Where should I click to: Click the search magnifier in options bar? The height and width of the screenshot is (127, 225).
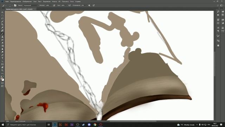[218, 5]
